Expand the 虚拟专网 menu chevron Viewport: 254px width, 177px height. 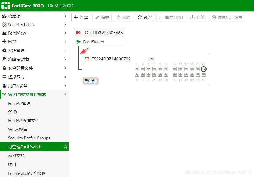[65, 77]
